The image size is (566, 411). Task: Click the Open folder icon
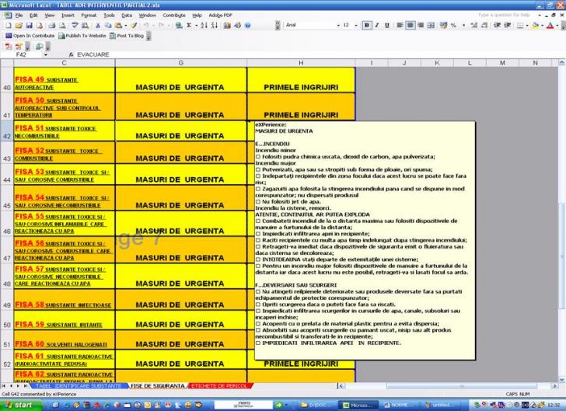pyautogui.click(x=19, y=26)
